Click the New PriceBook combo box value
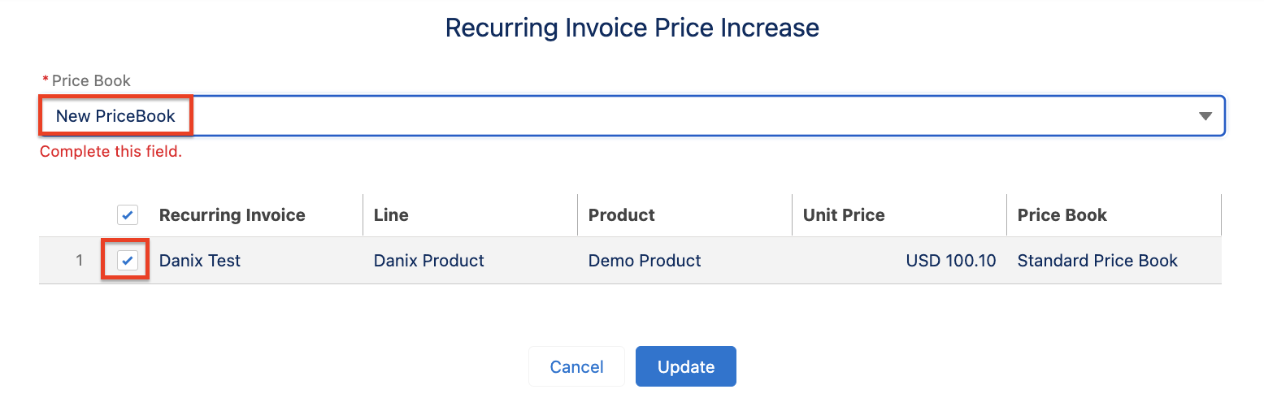Viewport: 1264px width, 411px height. (x=115, y=116)
